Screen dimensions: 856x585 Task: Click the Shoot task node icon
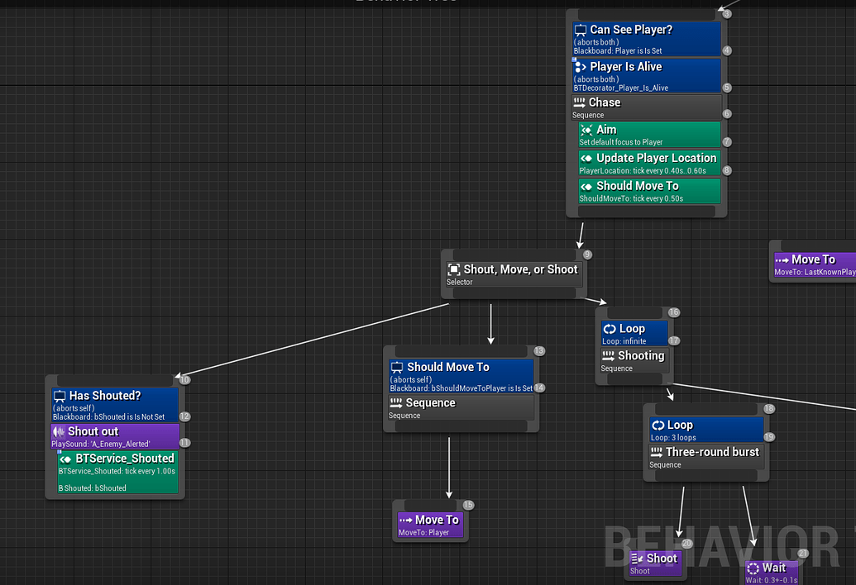(x=635, y=558)
